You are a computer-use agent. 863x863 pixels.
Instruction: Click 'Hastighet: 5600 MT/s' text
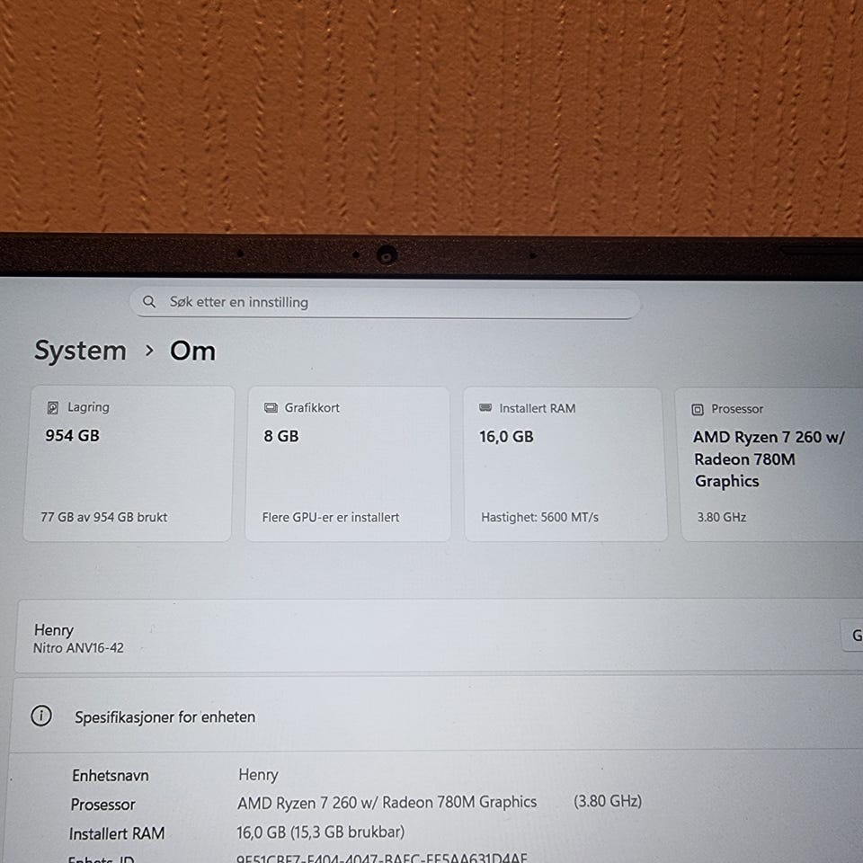(x=539, y=518)
